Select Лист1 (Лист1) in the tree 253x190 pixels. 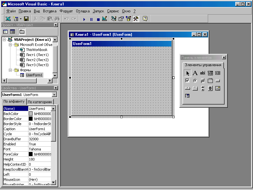(37, 55)
